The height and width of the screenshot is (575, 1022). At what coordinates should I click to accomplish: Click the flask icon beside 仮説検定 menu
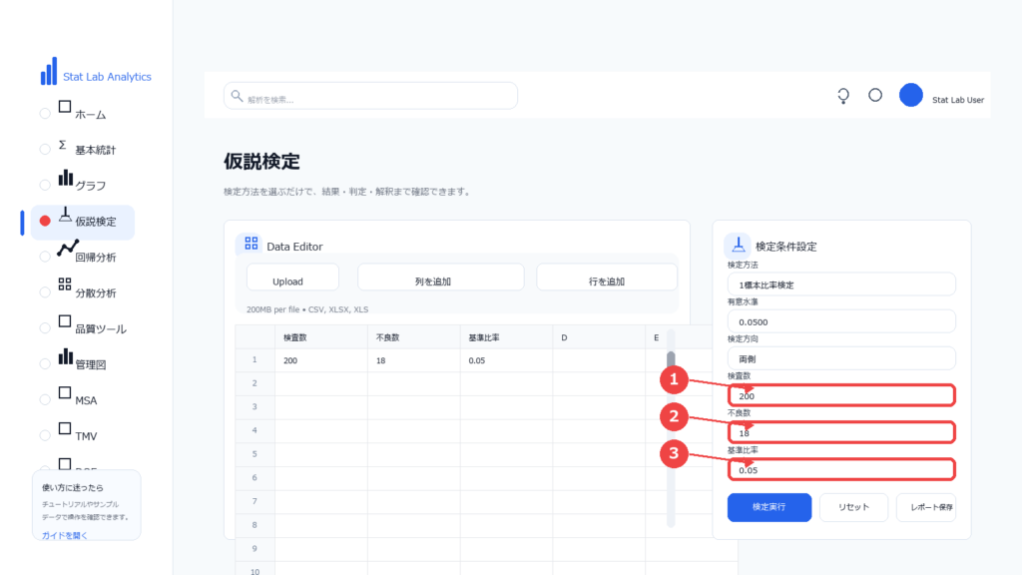click(65, 215)
